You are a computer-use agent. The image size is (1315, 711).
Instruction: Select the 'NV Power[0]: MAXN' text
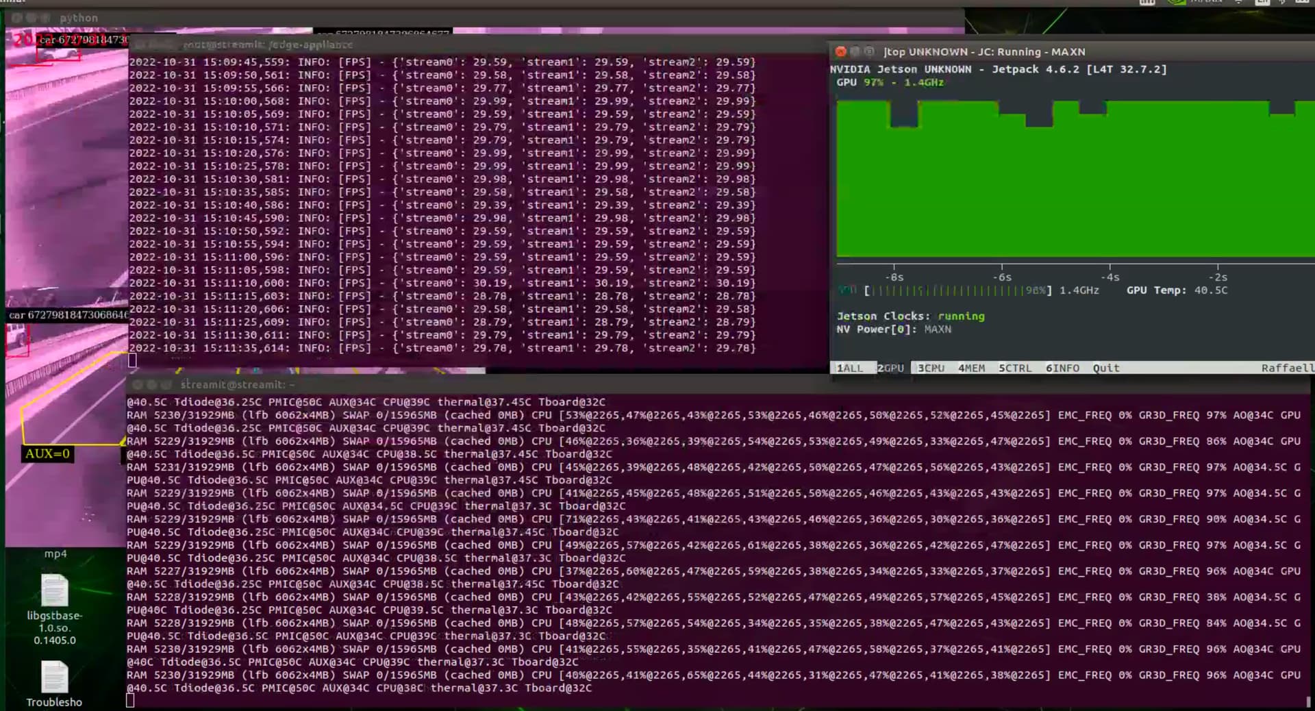(894, 329)
